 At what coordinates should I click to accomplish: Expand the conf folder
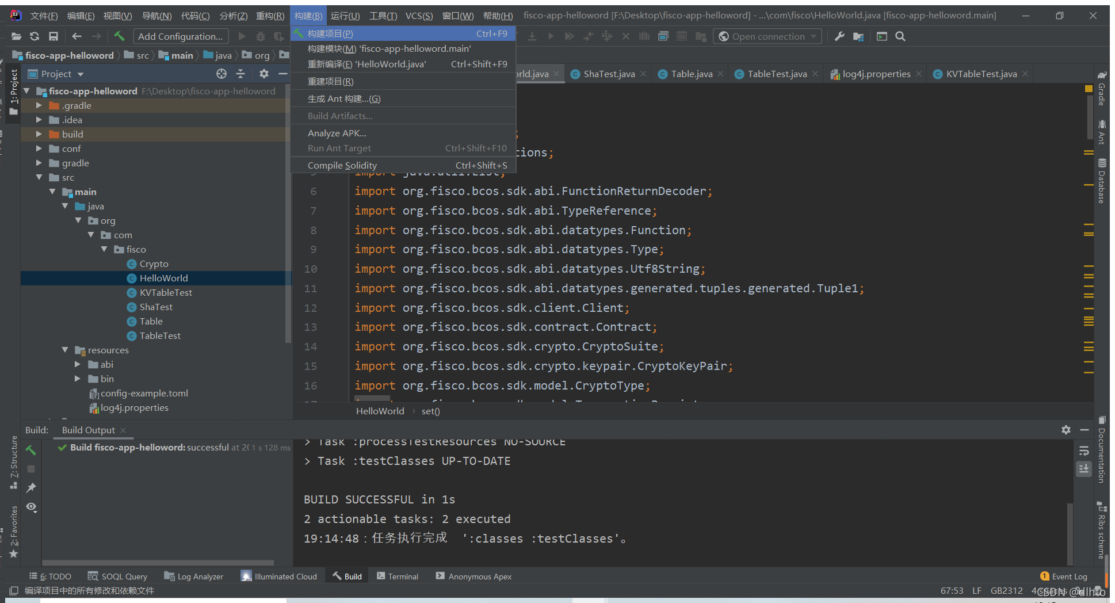(39, 148)
